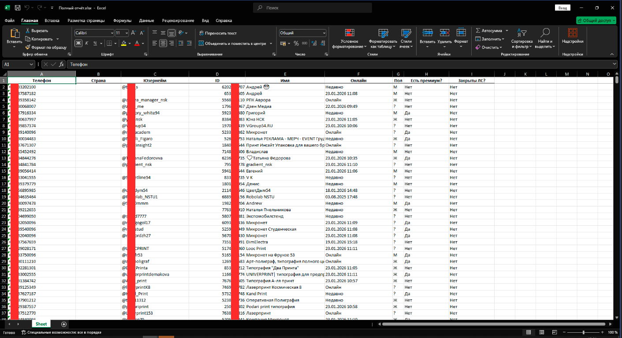Image resolution: width=622 pixels, height=338 pixels.
Task: Click the Вырезать (Cut) scissors button
Action: (37, 31)
